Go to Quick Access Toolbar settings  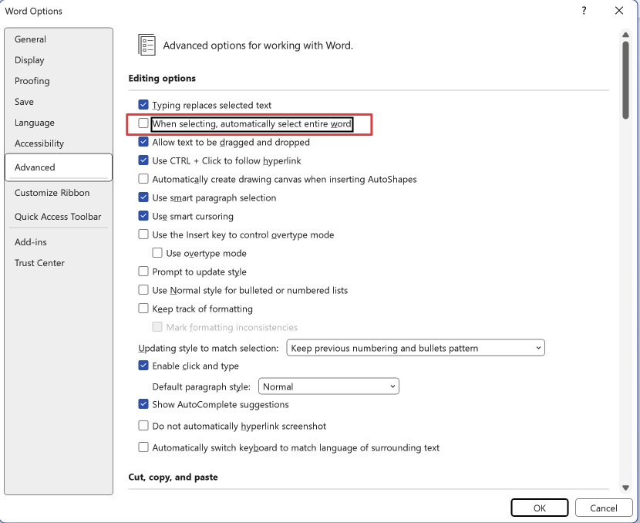pos(58,217)
